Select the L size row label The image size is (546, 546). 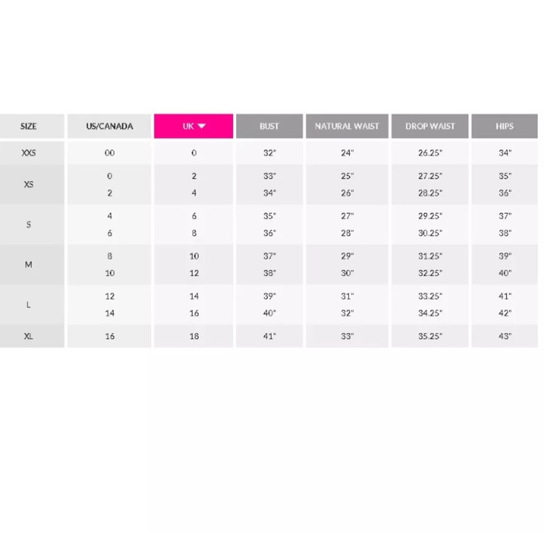(x=28, y=305)
